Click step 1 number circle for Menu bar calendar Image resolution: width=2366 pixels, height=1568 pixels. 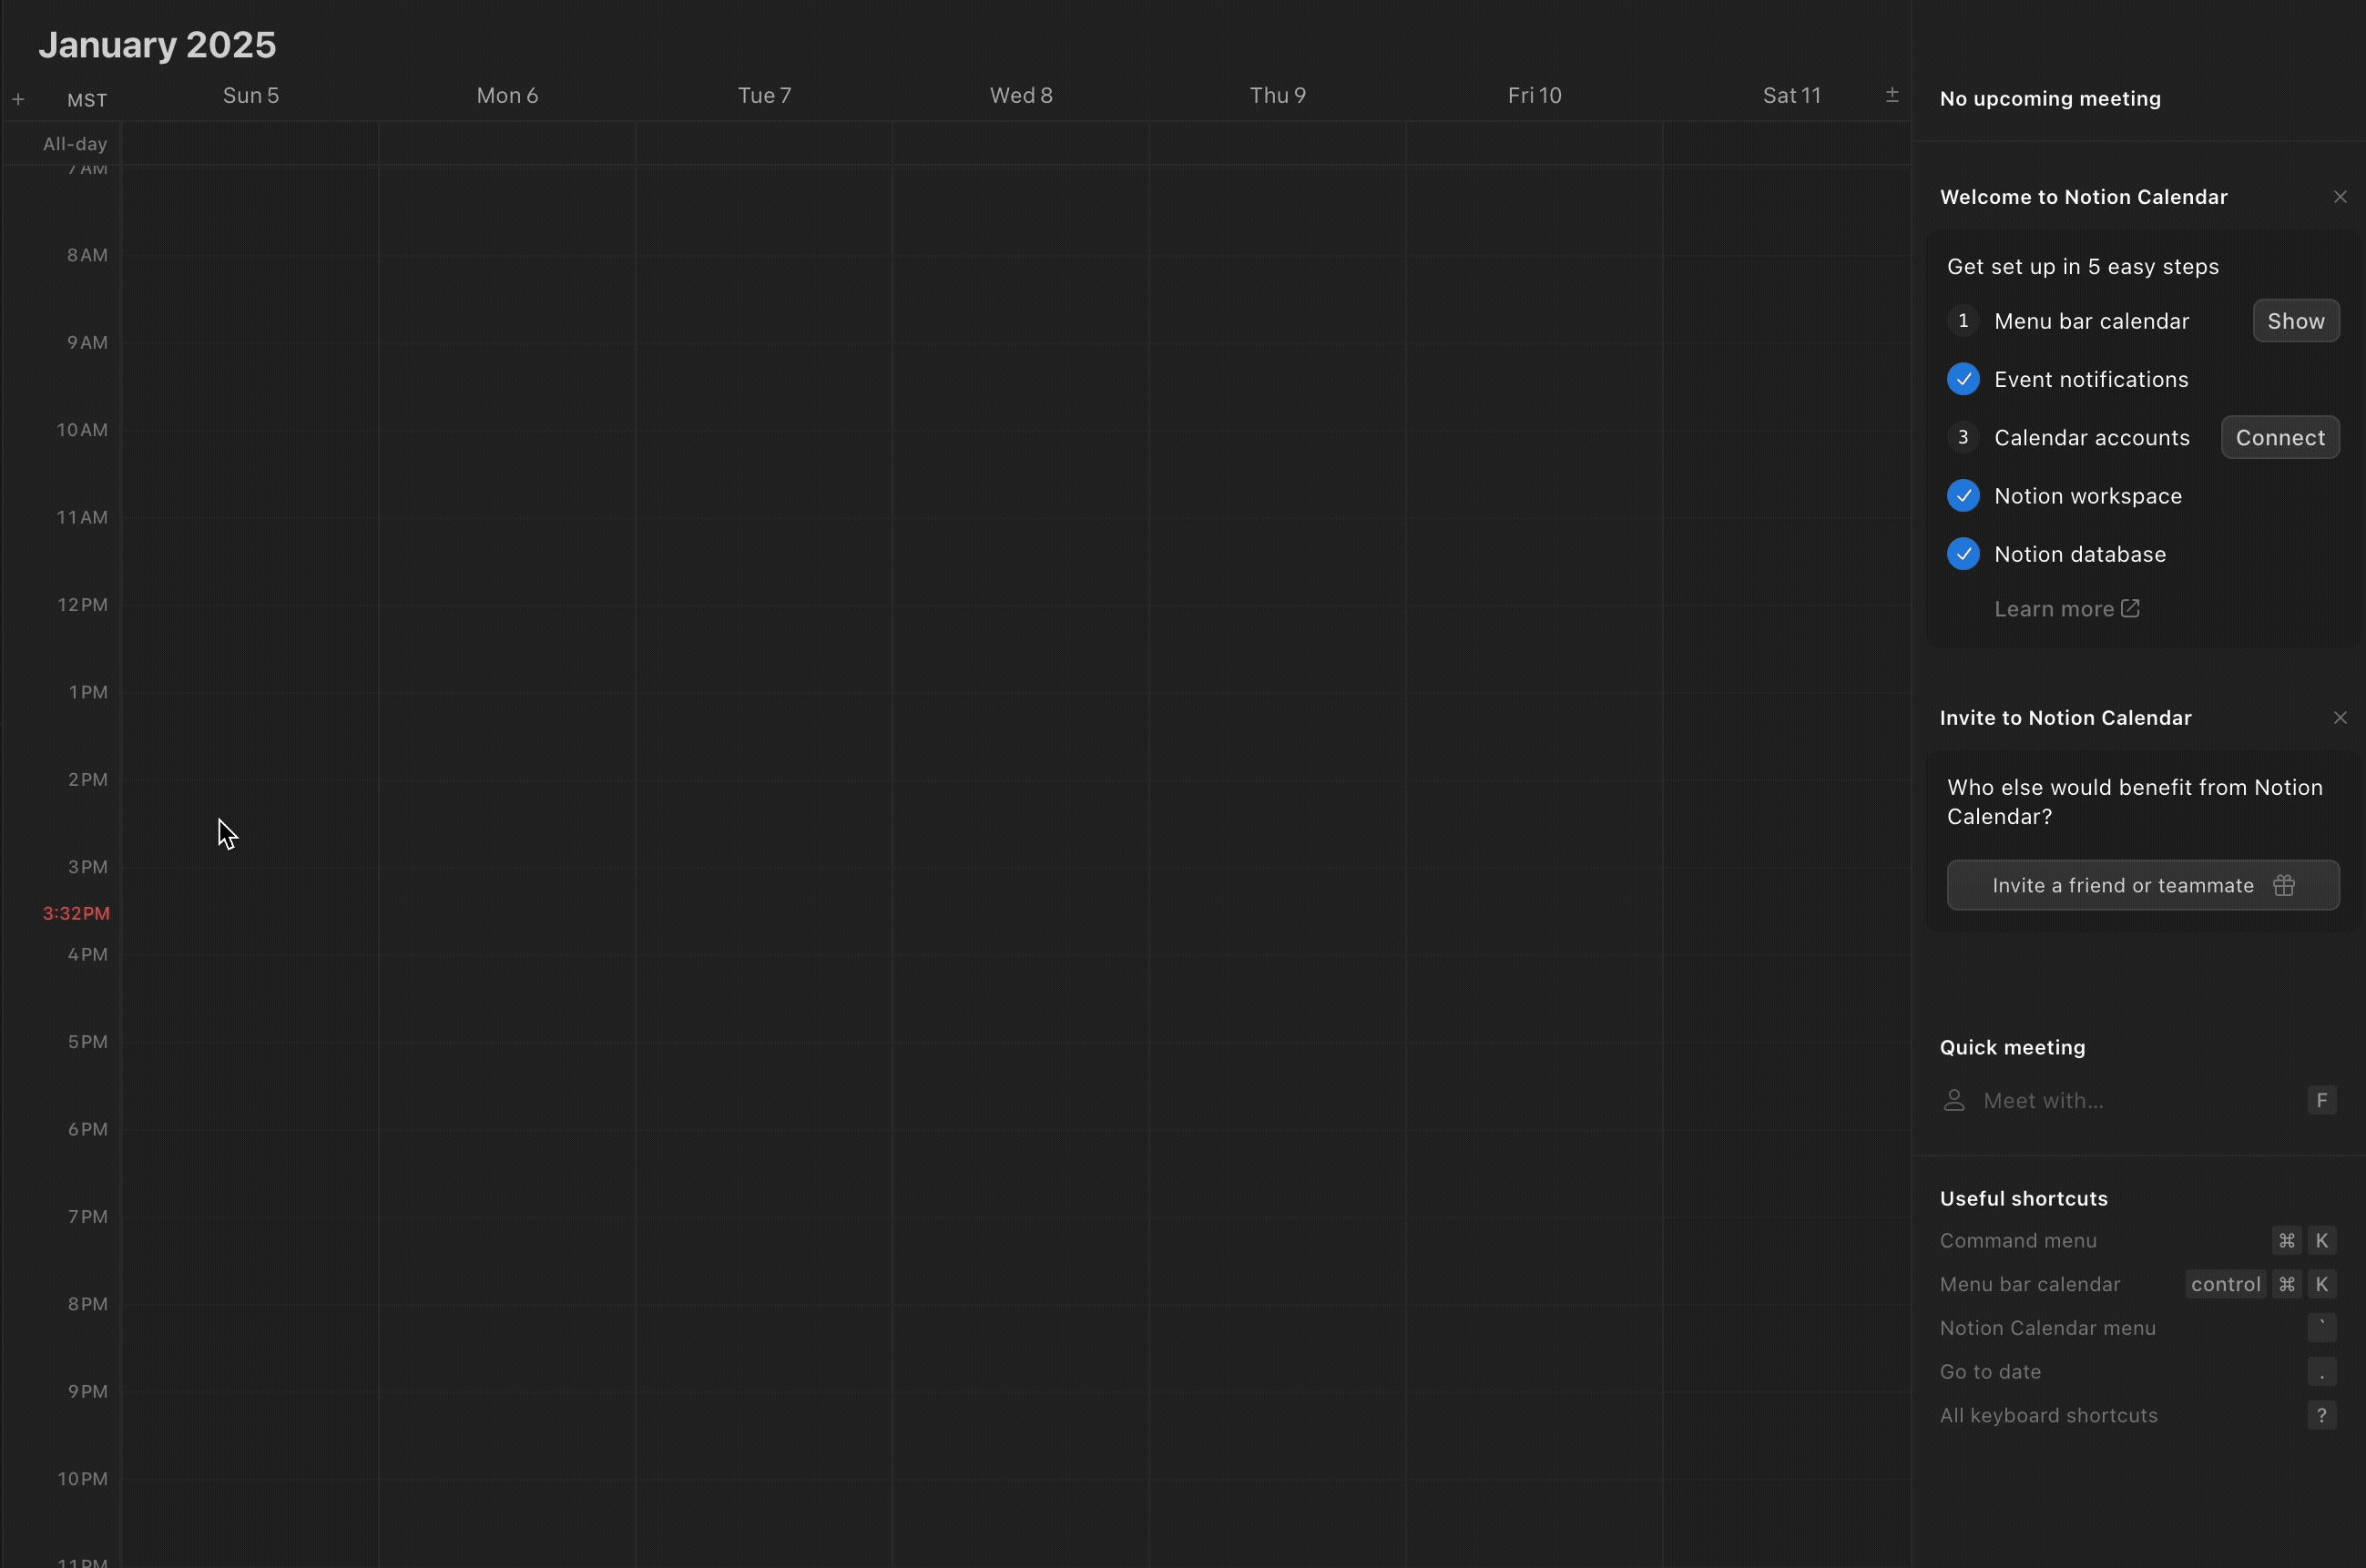1962,321
